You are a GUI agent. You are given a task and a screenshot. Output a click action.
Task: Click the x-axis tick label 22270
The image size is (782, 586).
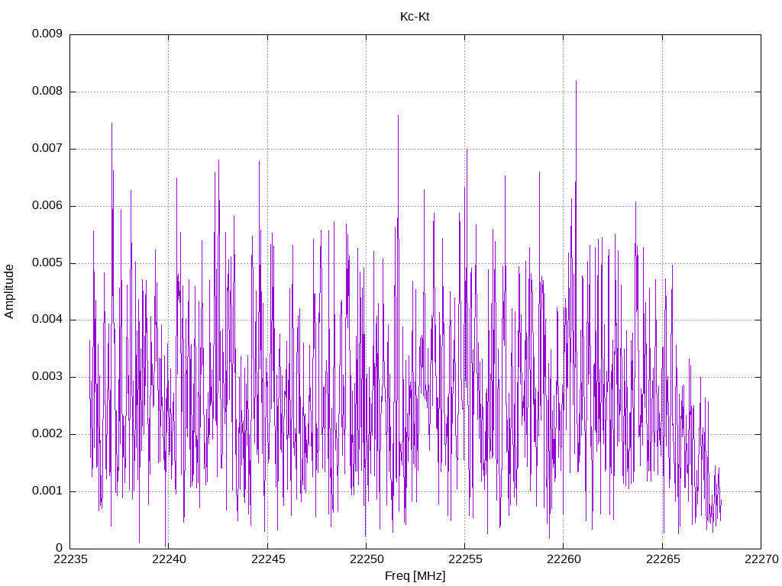[761, 559]
